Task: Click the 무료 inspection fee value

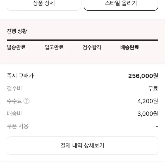Action: (x=153, y=89)
